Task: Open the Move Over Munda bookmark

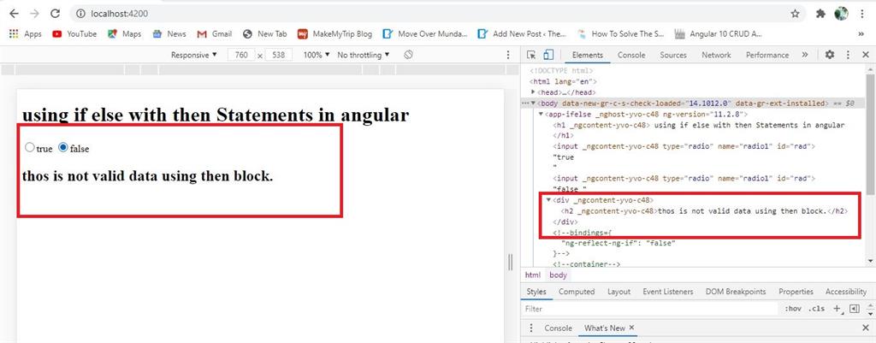Action: tap(425, 34)
